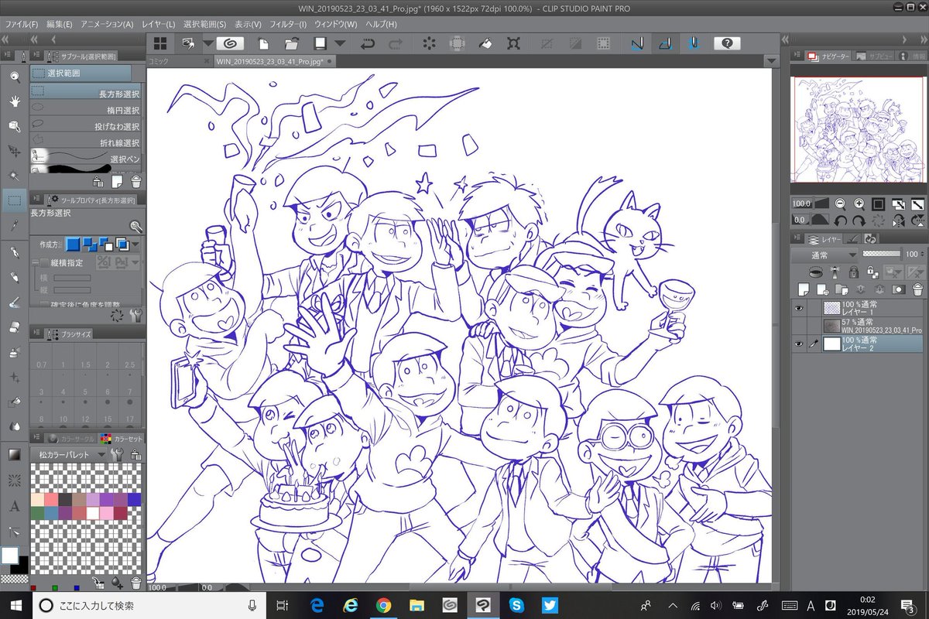929x619 pixels.
Task: Click the New document icon
Action: tap(264, 44)
